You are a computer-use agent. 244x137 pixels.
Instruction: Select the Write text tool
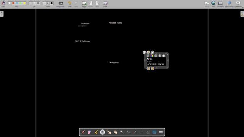click(x=148, y=132)
